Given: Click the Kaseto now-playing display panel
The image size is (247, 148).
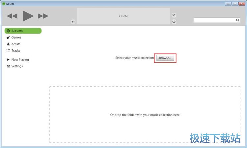Looking at the screenshot, I should coord(123,16).
